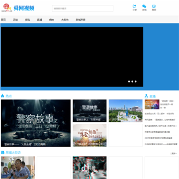Click the black main video player area
The width and height of the screenshot is (179, 179).
point(72,57)
